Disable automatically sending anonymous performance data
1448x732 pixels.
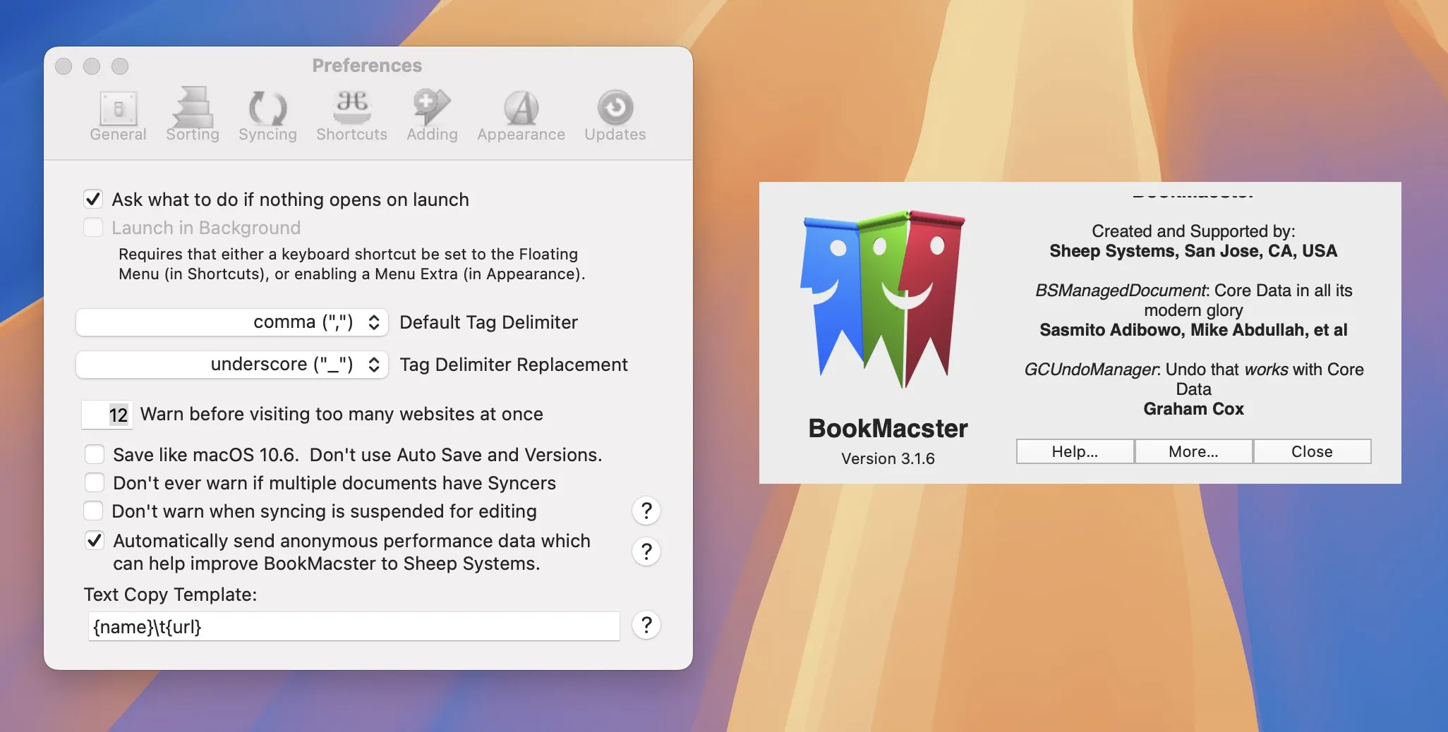[94, 541]
